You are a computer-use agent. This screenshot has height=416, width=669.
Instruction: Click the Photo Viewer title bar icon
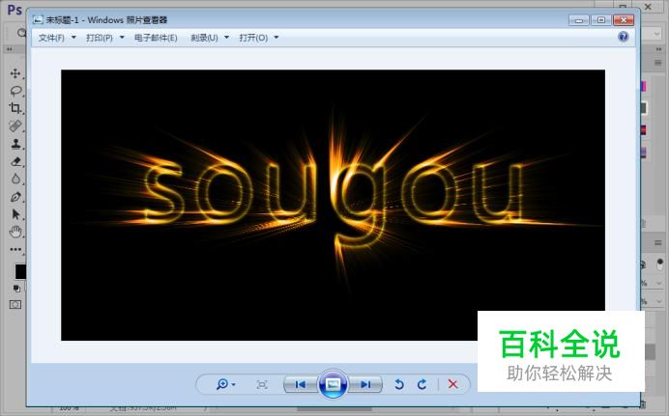click(x=38, y=20)
